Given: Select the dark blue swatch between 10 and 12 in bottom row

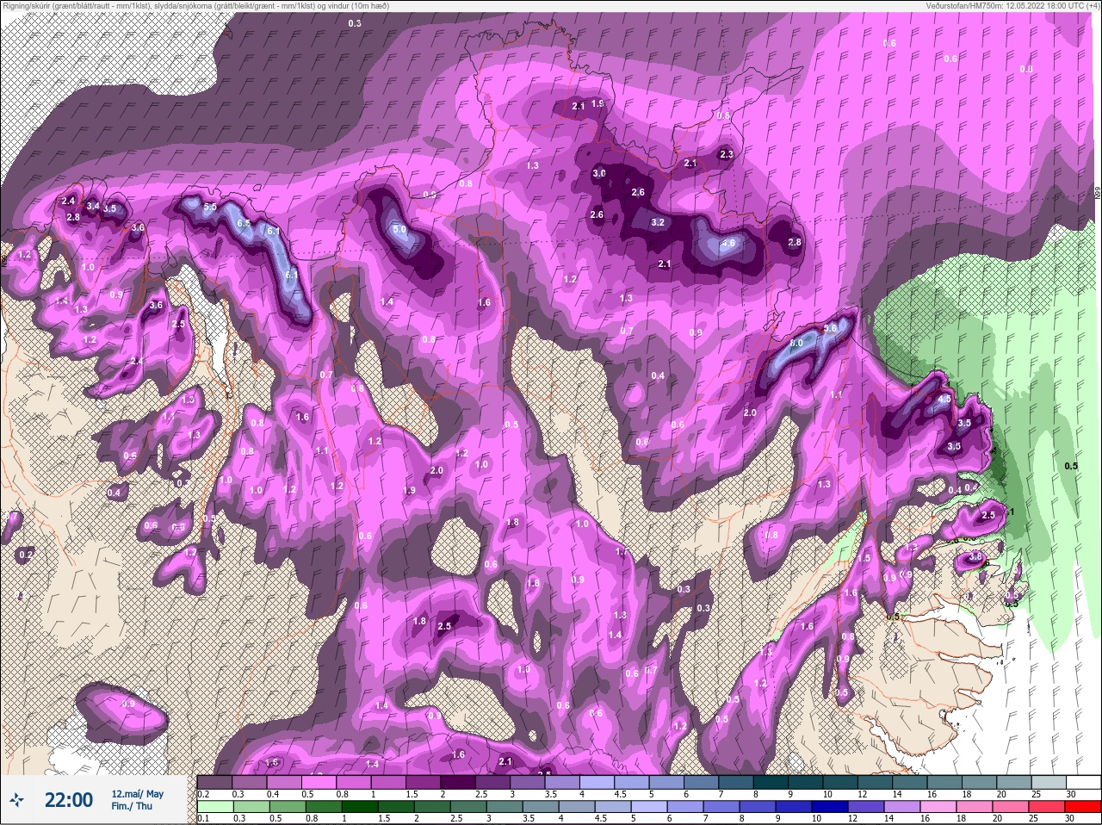Looking at the screenshot, I should point(830,808).
